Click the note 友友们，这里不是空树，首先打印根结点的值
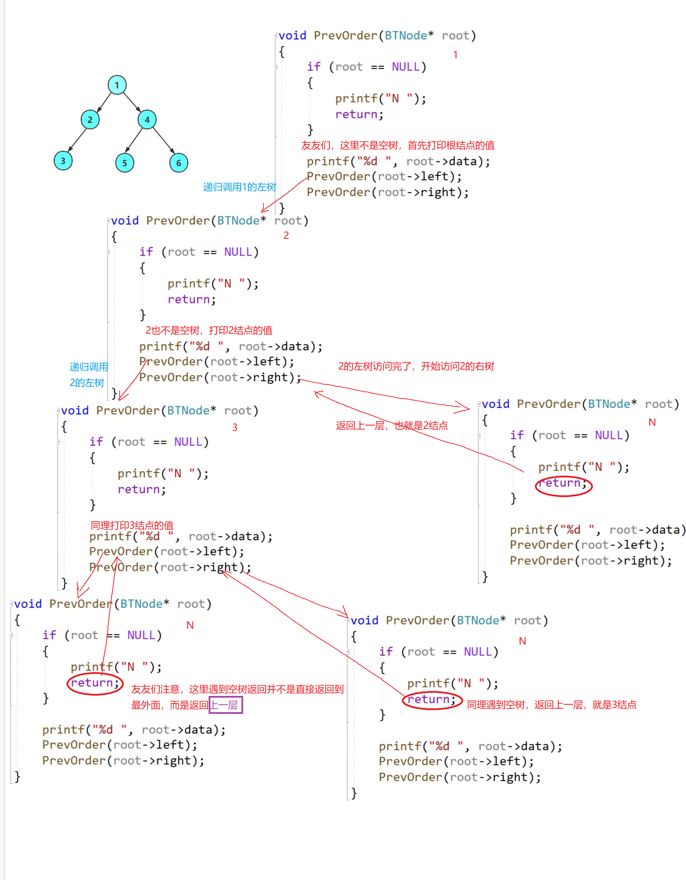 click(398, 145)
